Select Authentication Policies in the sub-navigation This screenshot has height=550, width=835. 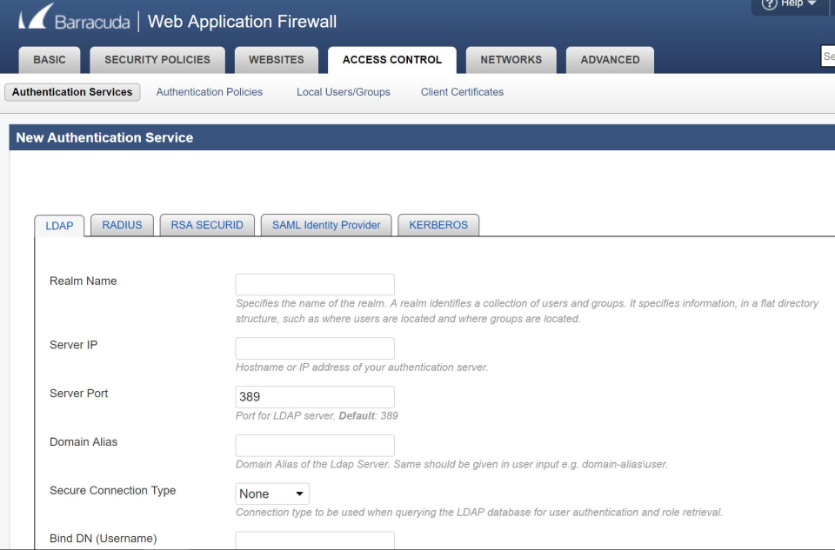click(x=209, y=91)
